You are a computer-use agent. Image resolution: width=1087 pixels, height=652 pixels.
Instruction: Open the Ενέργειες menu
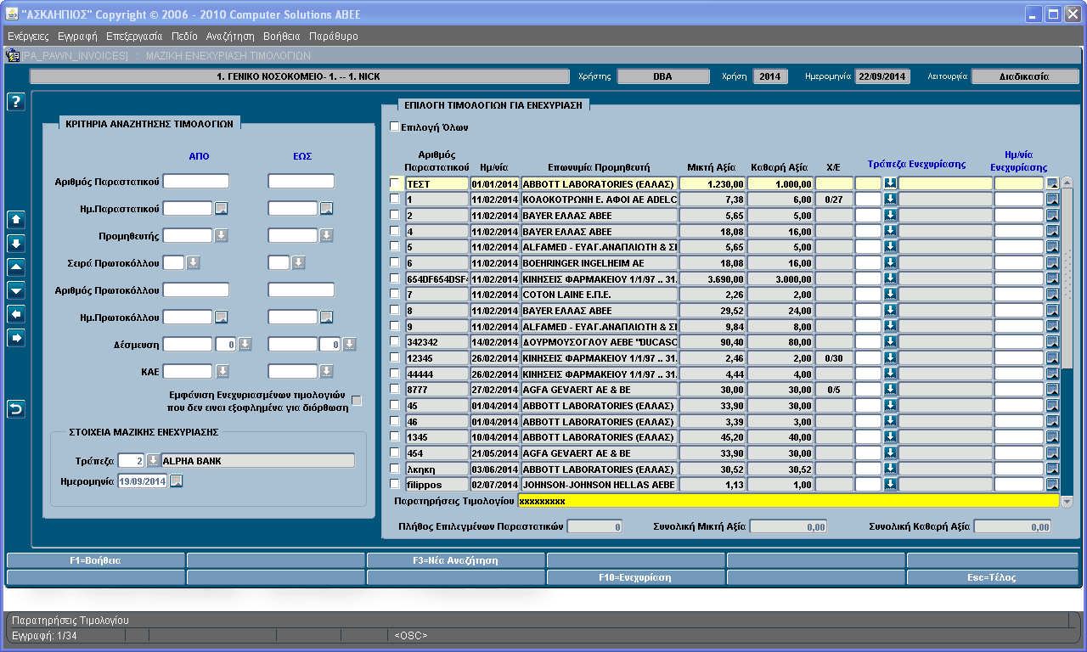28,37
